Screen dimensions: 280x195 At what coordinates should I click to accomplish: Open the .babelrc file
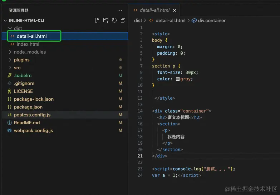65,75
